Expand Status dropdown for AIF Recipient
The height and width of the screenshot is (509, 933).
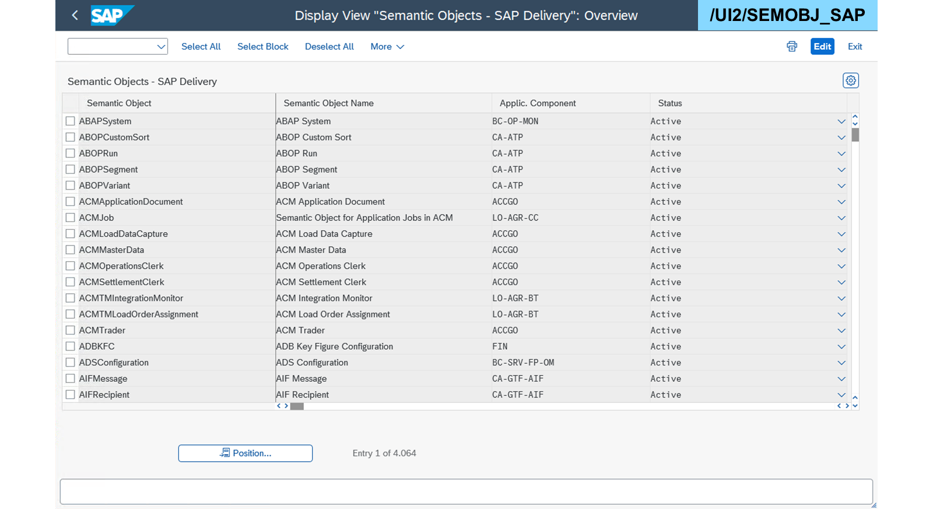[841, 395]
